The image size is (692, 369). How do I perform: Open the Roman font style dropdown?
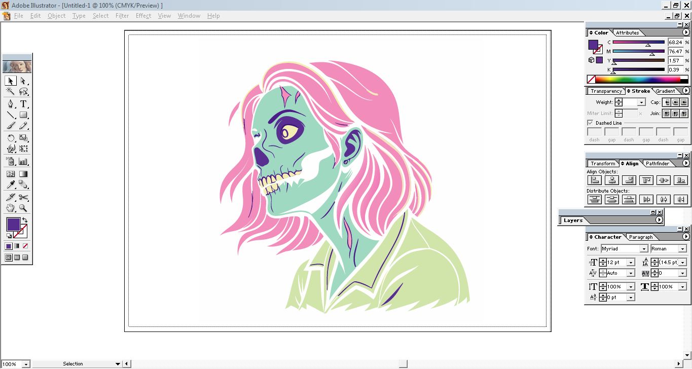(x=683, y=249)
